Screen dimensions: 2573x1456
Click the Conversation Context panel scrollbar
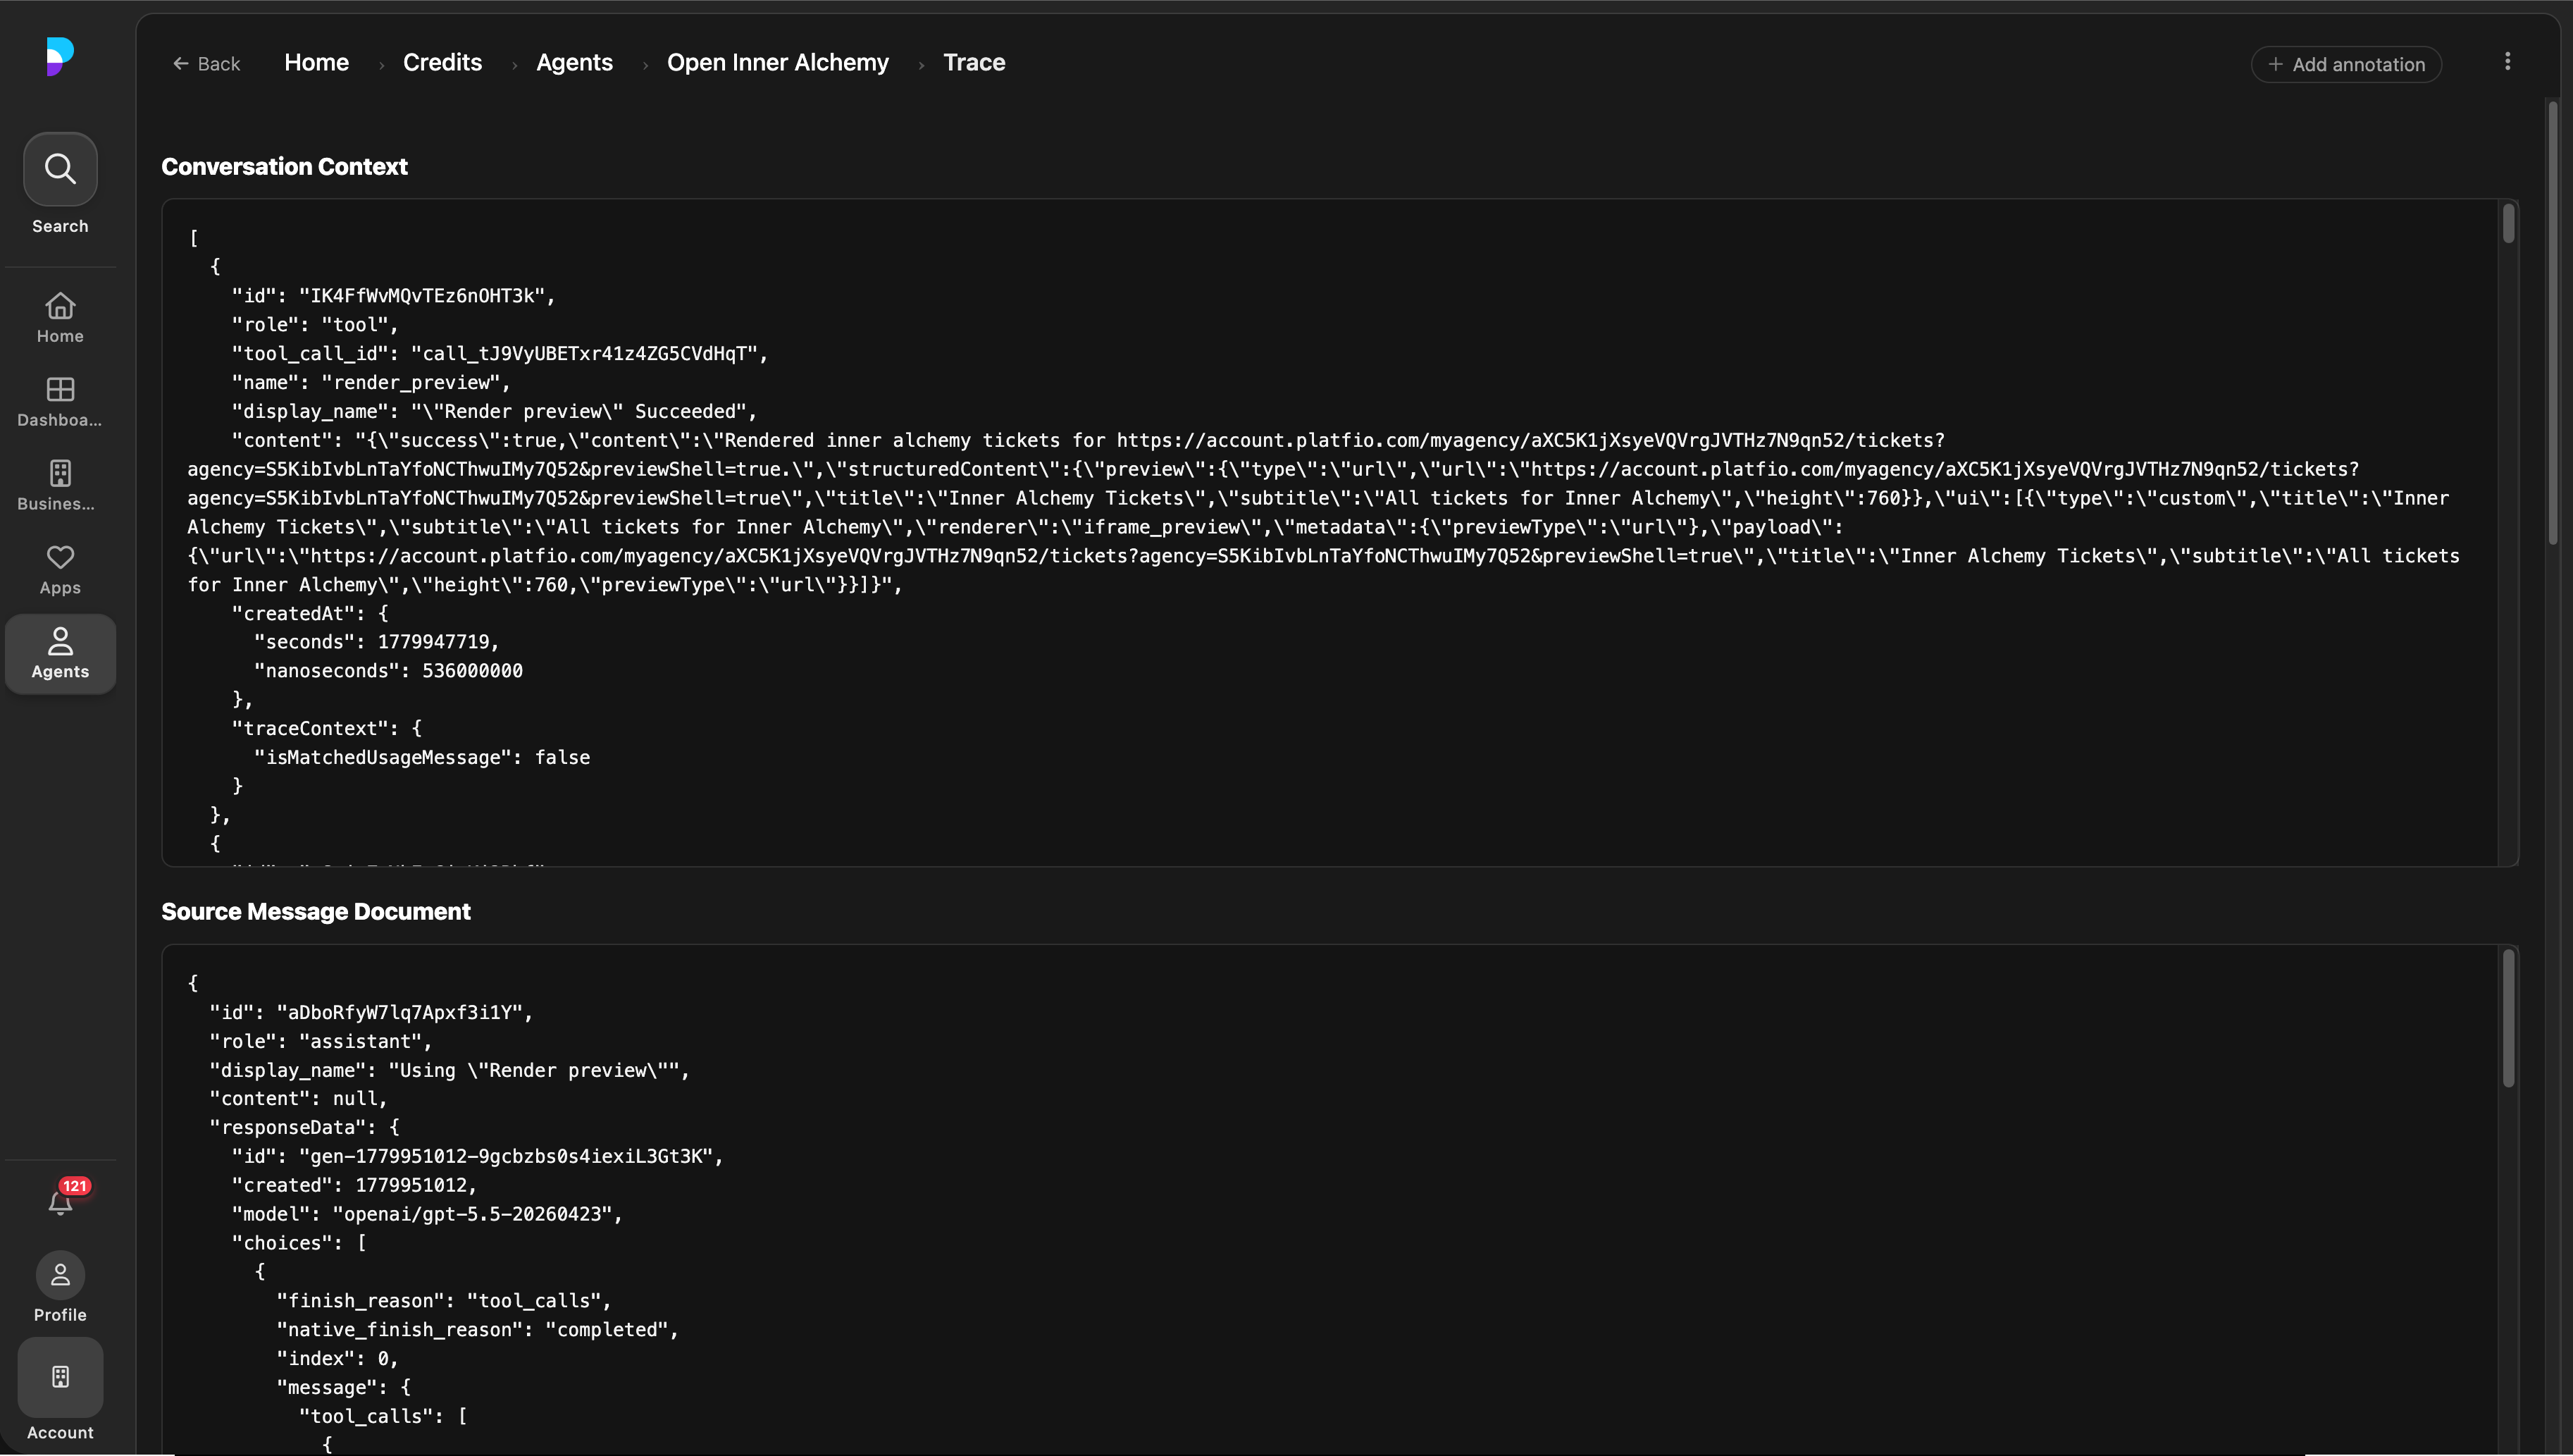(2508, 223)
